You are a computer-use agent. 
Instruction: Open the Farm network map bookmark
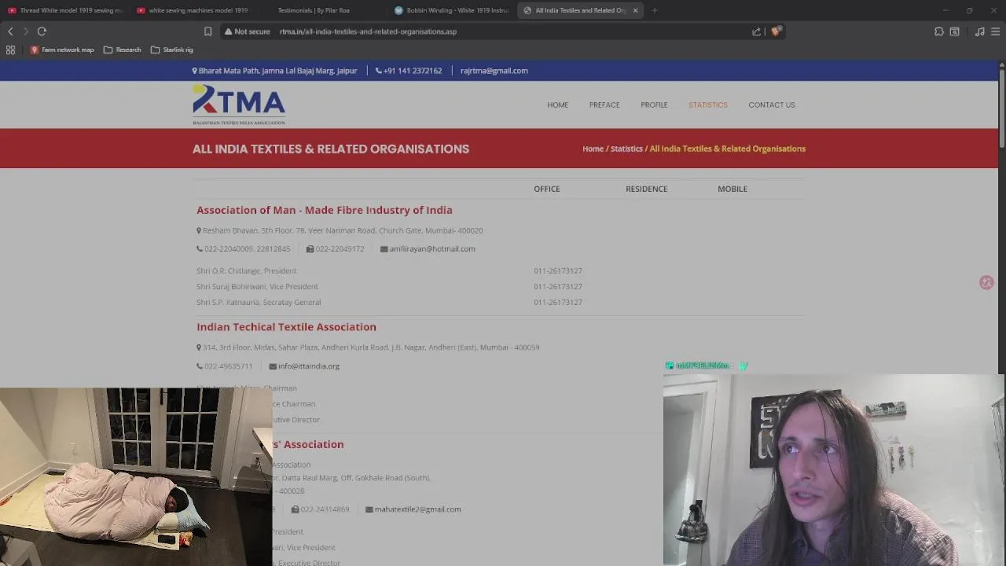click(x=62, y=50)
